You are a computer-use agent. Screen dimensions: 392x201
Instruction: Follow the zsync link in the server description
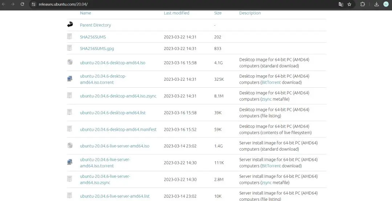click(x=266, y=183)
